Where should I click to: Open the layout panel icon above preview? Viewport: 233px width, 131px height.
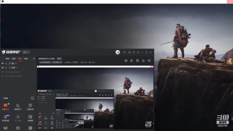coord(137,61)
